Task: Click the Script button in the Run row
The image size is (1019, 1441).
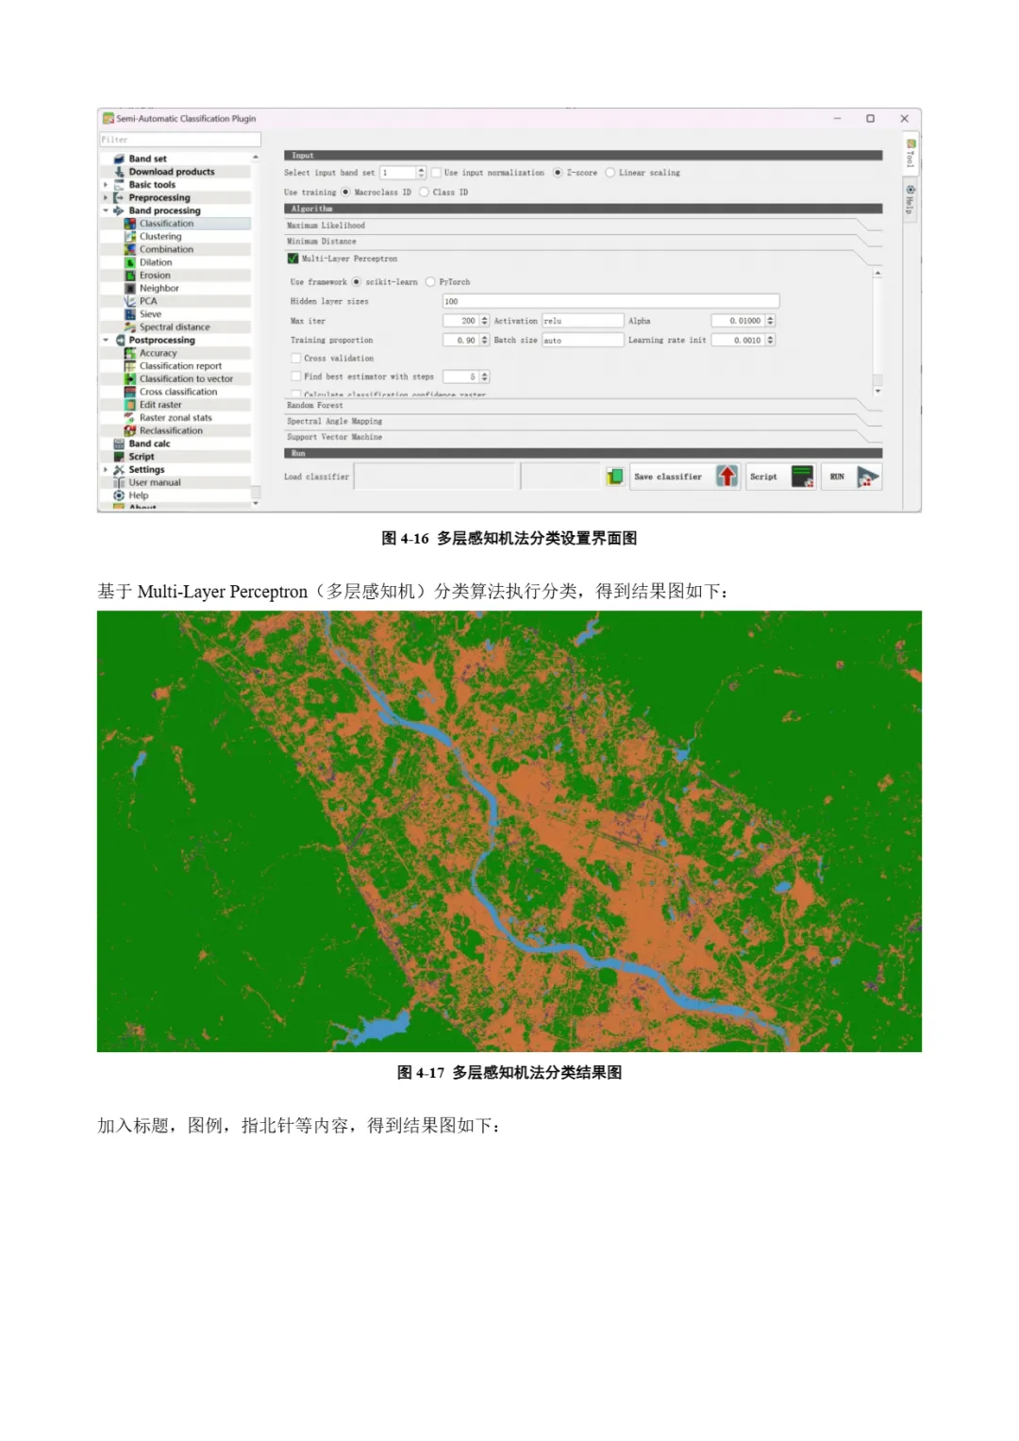Action: [781, 477]
